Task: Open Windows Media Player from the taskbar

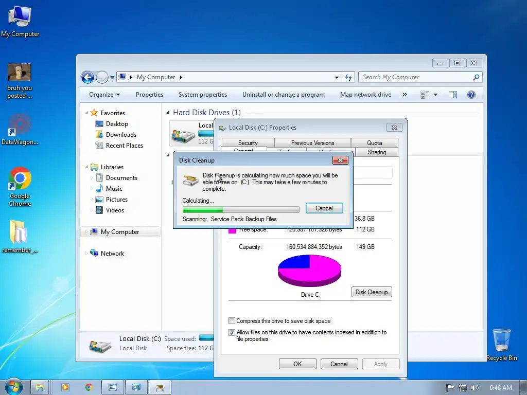Action: [x=65, y=387]
